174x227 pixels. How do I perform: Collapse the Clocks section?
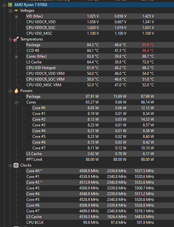coord(10,166)
